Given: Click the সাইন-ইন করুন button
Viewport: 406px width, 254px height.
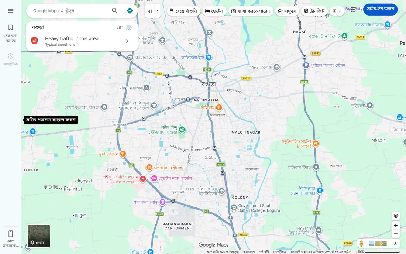Looking at the screenshot, I should pos(380,9).
